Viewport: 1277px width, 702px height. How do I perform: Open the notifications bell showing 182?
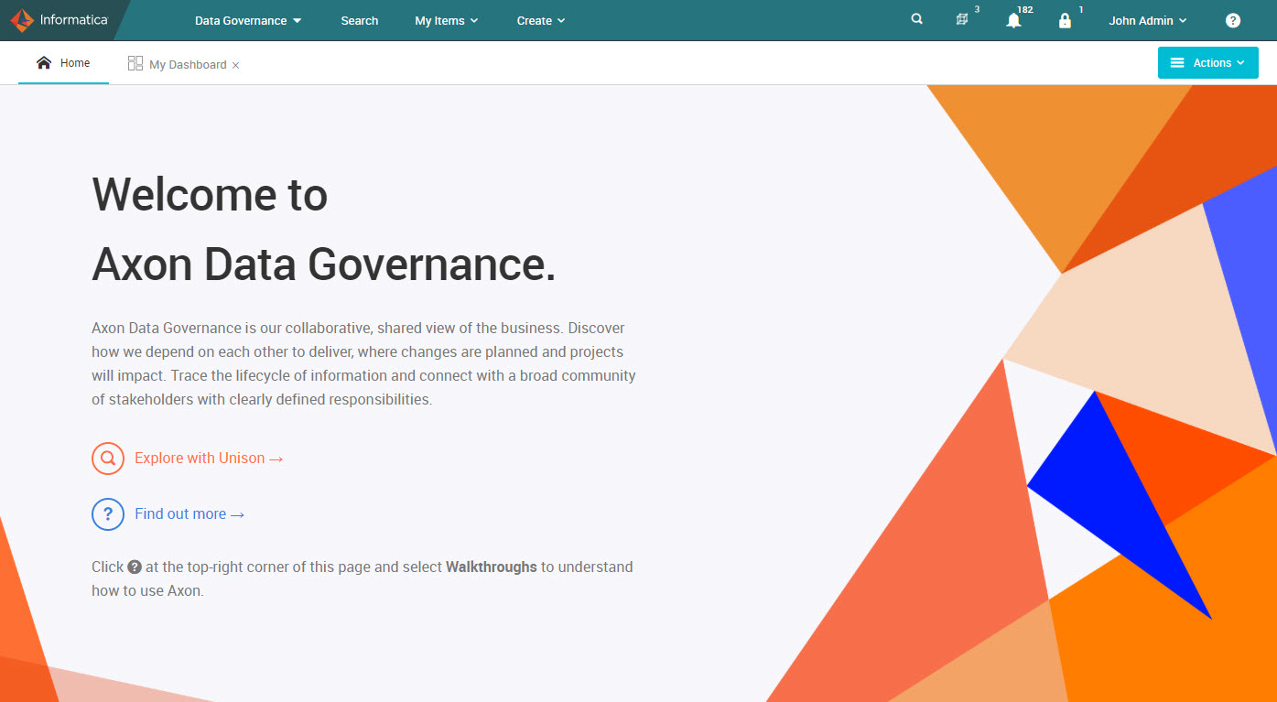click(x=1013, y=21)
